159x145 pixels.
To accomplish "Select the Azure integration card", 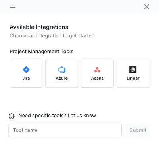I will pos(62,73).
